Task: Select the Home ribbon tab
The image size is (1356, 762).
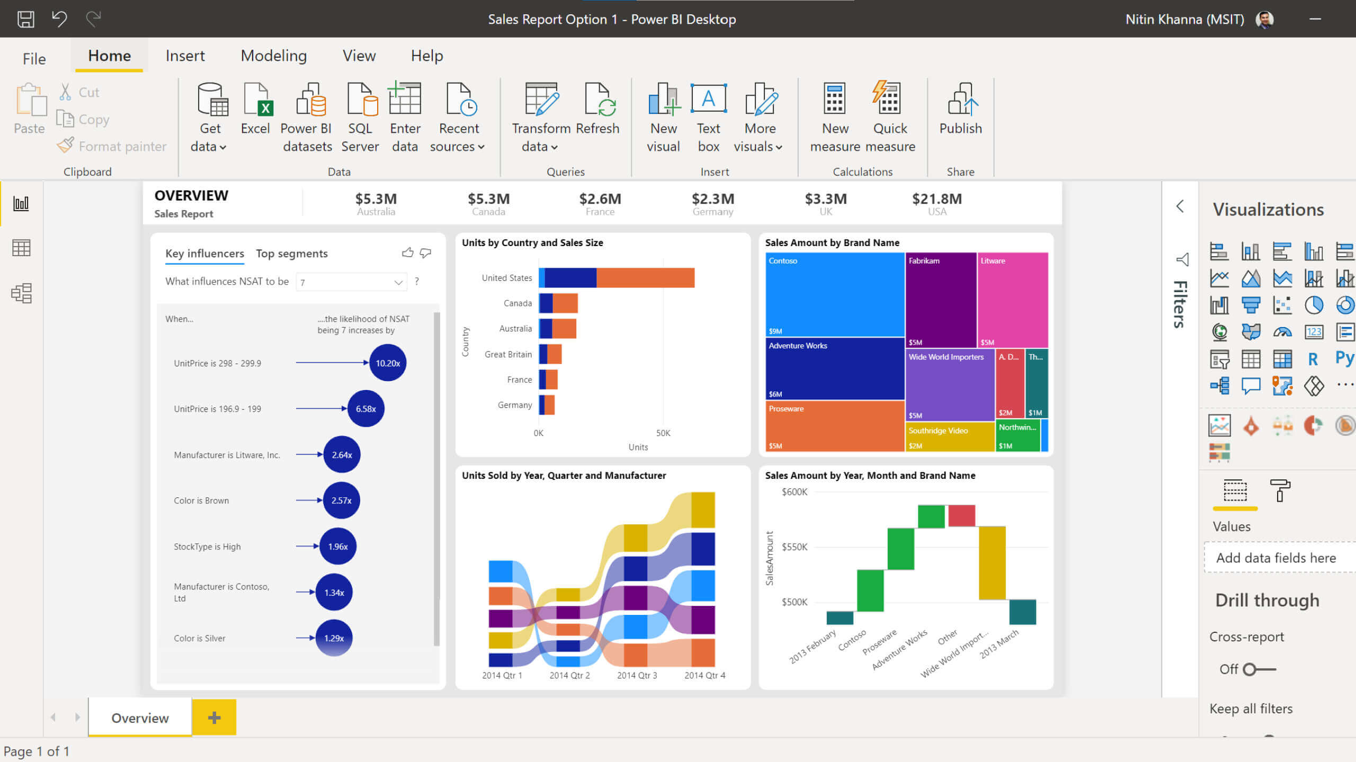Action: pyautogui.click(x=106, y=56)
